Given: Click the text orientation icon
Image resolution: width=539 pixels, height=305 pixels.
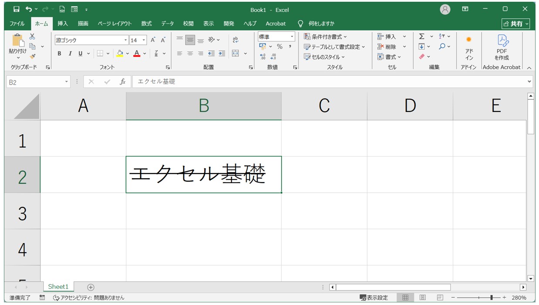Looking at the screenshot, I should 211,40.
